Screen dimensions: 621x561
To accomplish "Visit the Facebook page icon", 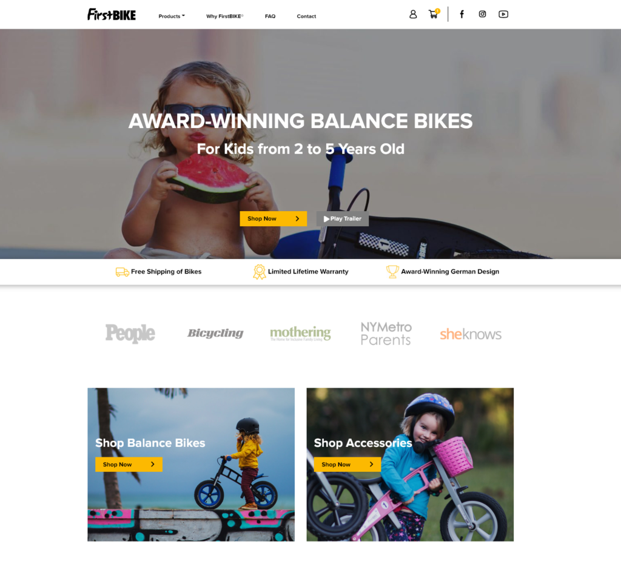I will click(462, 15).
